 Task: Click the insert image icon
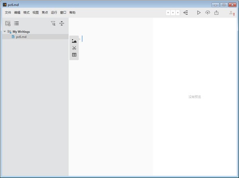click(x=74, y=41)
